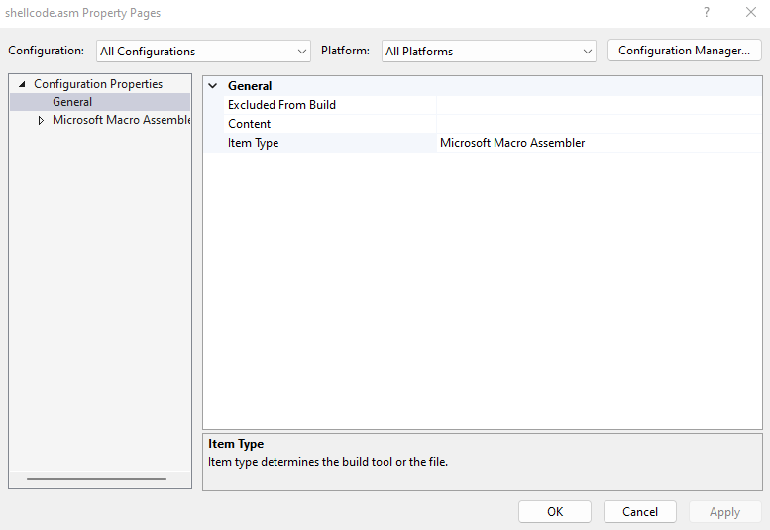This screenshot has width=770, height=530.
Task: Expand the Microsoft Macro Assembler node
Action: (41, 120)
